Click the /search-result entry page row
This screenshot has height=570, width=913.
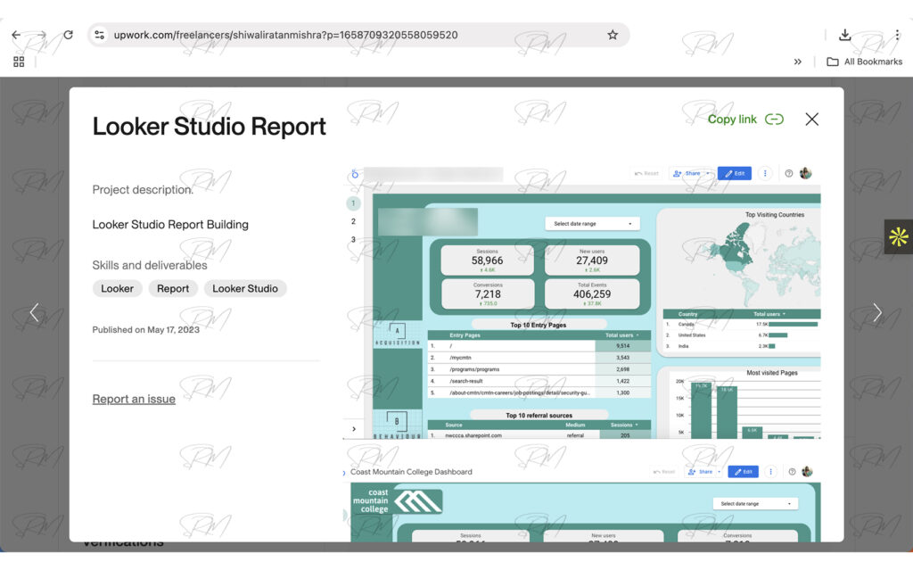(x=539, y=381)
